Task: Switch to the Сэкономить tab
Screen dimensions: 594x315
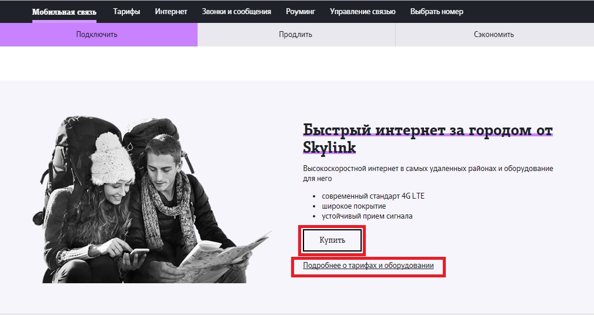Action: tap(495, 35)
